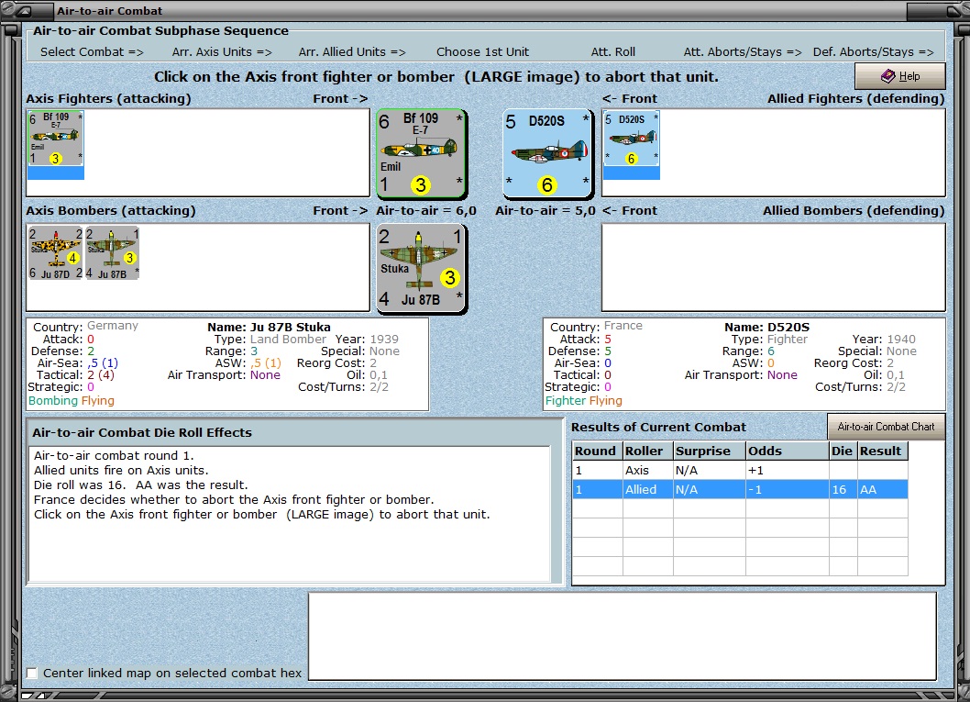Select small D520S counter in Allied Fighters
970x702 pixels.
point(632,139)
